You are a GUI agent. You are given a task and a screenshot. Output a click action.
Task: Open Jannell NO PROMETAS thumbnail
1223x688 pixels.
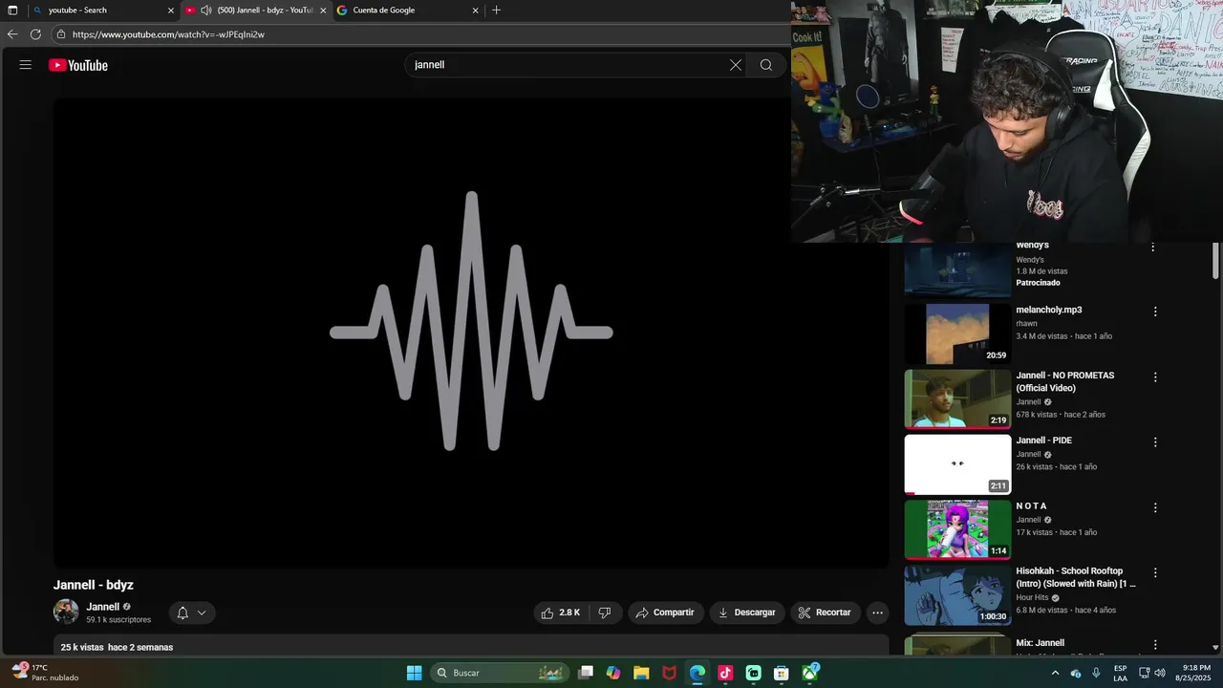pos(957,399)
